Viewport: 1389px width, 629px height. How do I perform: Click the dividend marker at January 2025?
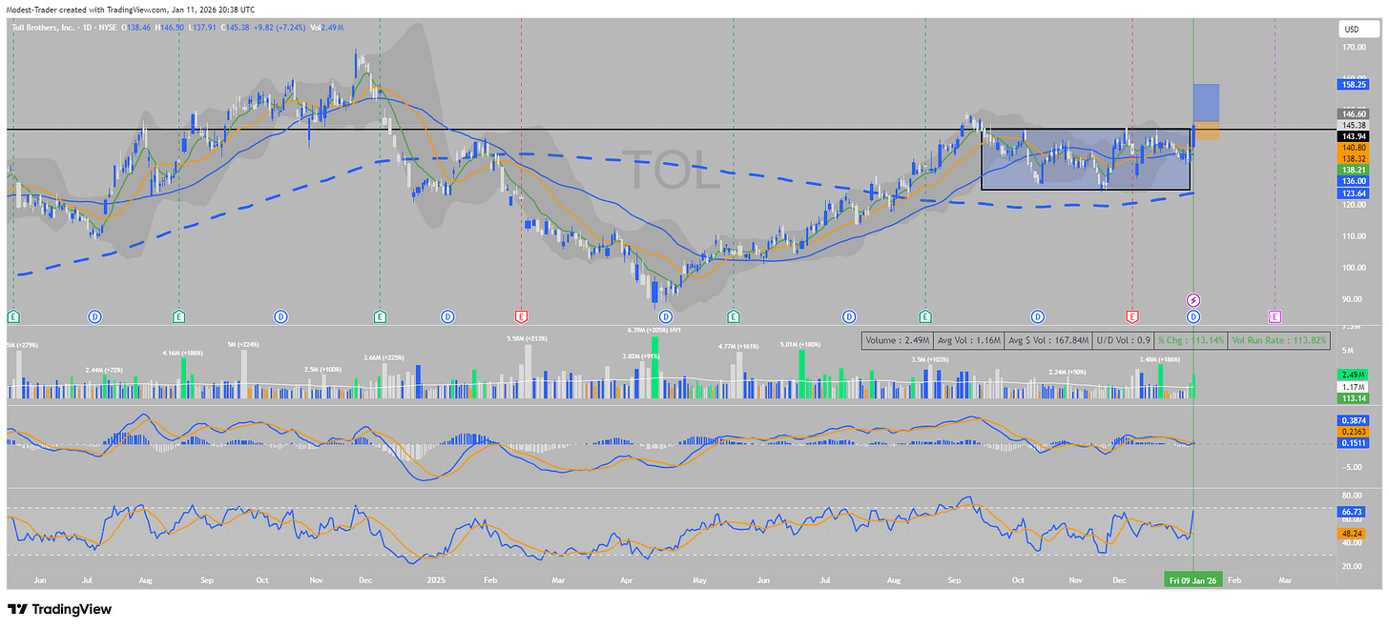tap(446, 315)
